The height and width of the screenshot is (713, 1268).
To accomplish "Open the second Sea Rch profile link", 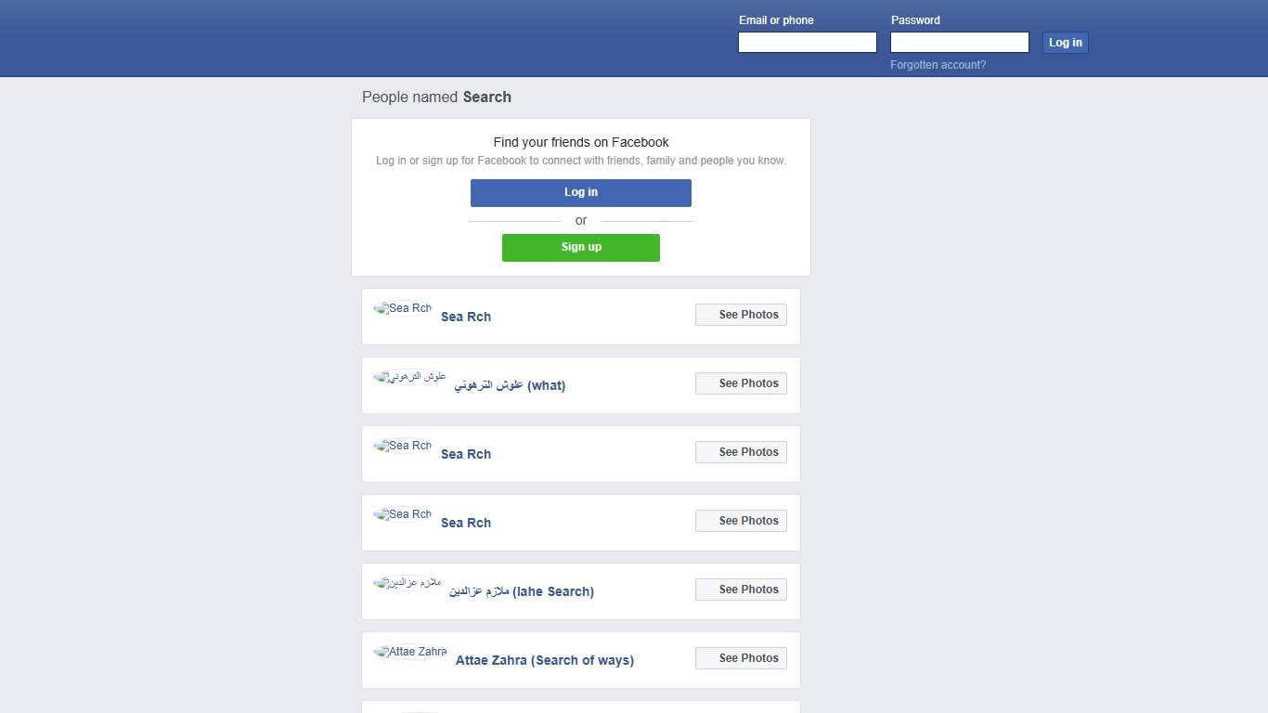I will (465, 454).
